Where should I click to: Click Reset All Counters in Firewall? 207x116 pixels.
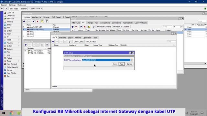click(121, 27)
